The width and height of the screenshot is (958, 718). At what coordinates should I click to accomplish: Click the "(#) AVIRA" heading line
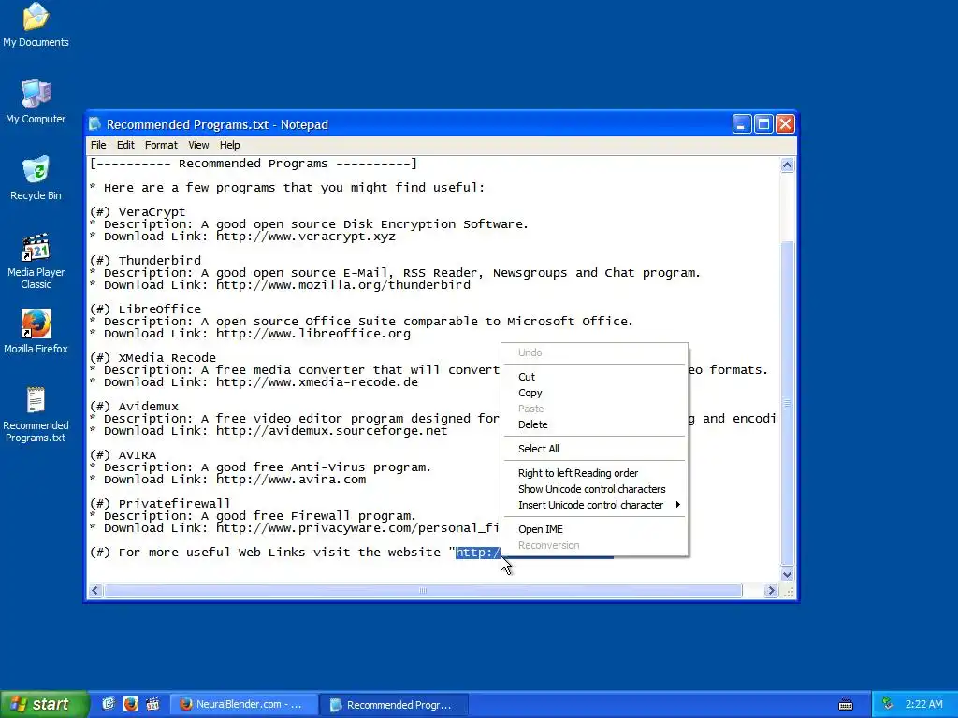123,455
